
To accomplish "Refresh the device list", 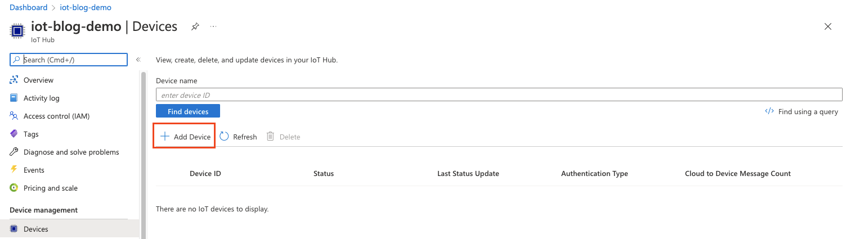I will 238,137.
